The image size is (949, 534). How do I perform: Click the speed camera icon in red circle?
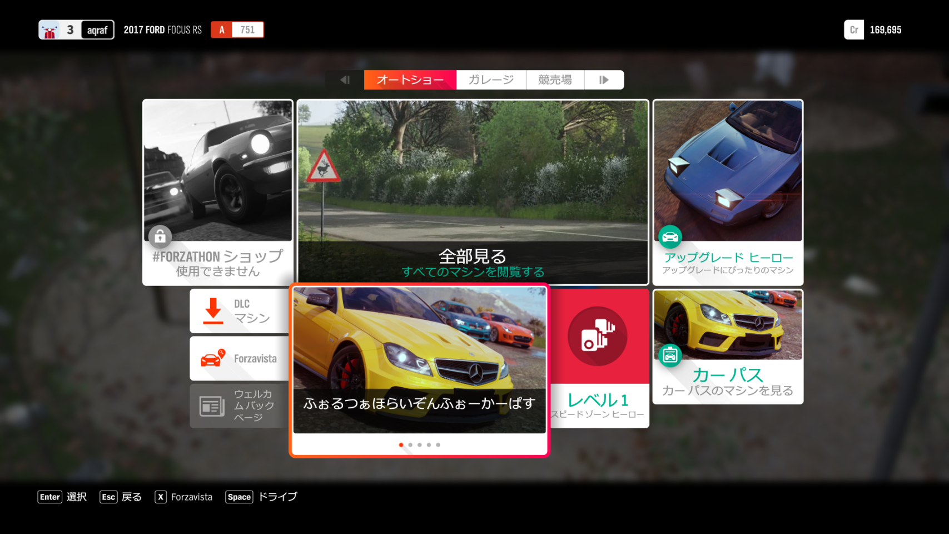598,336
